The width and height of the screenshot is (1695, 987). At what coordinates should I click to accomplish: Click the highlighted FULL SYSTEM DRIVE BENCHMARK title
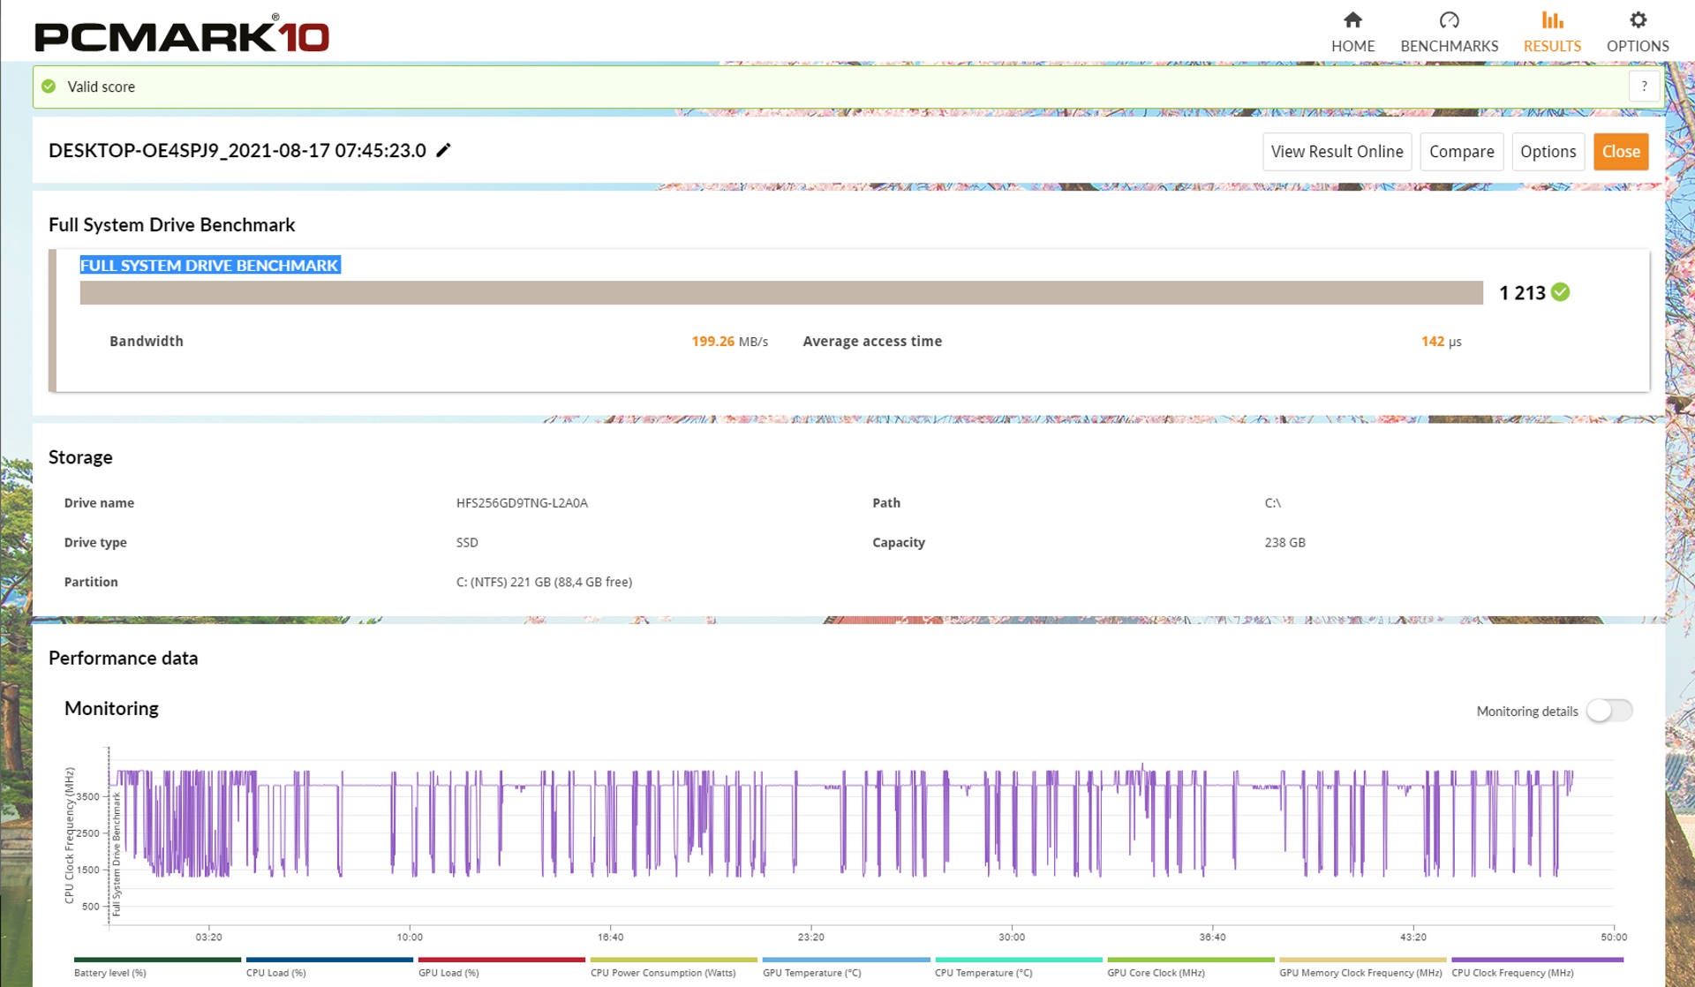(x=209, y=265)
